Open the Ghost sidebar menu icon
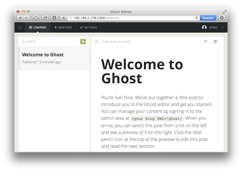This screenshot has height=172, width=242. click(20, 28)
